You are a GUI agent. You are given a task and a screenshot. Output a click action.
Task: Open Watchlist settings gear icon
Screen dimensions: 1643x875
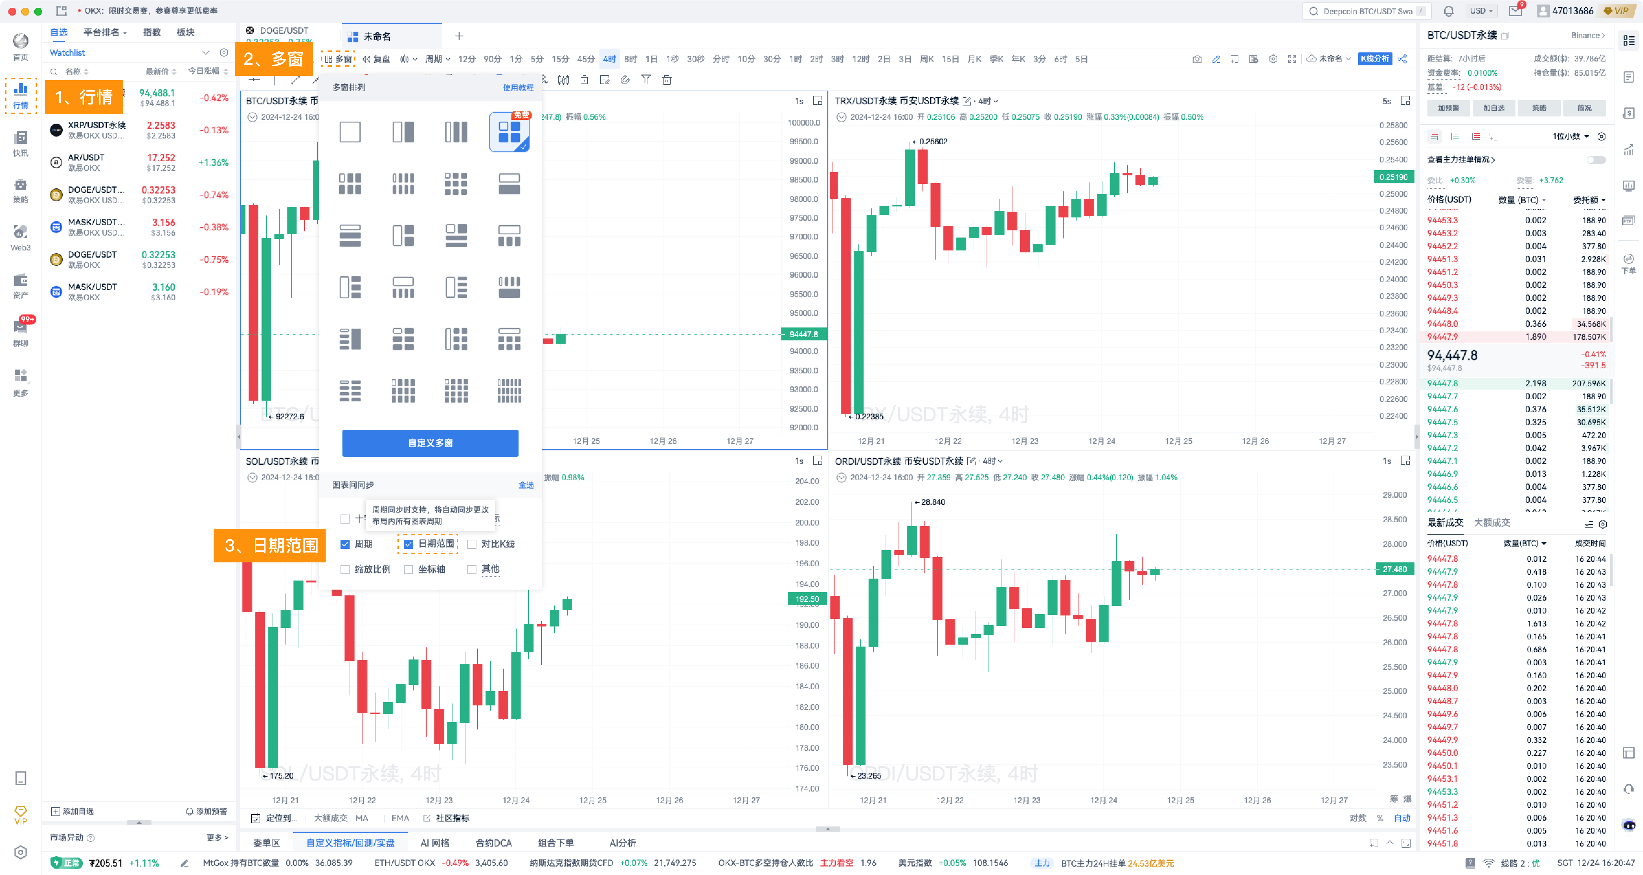(x=223, y=52)
